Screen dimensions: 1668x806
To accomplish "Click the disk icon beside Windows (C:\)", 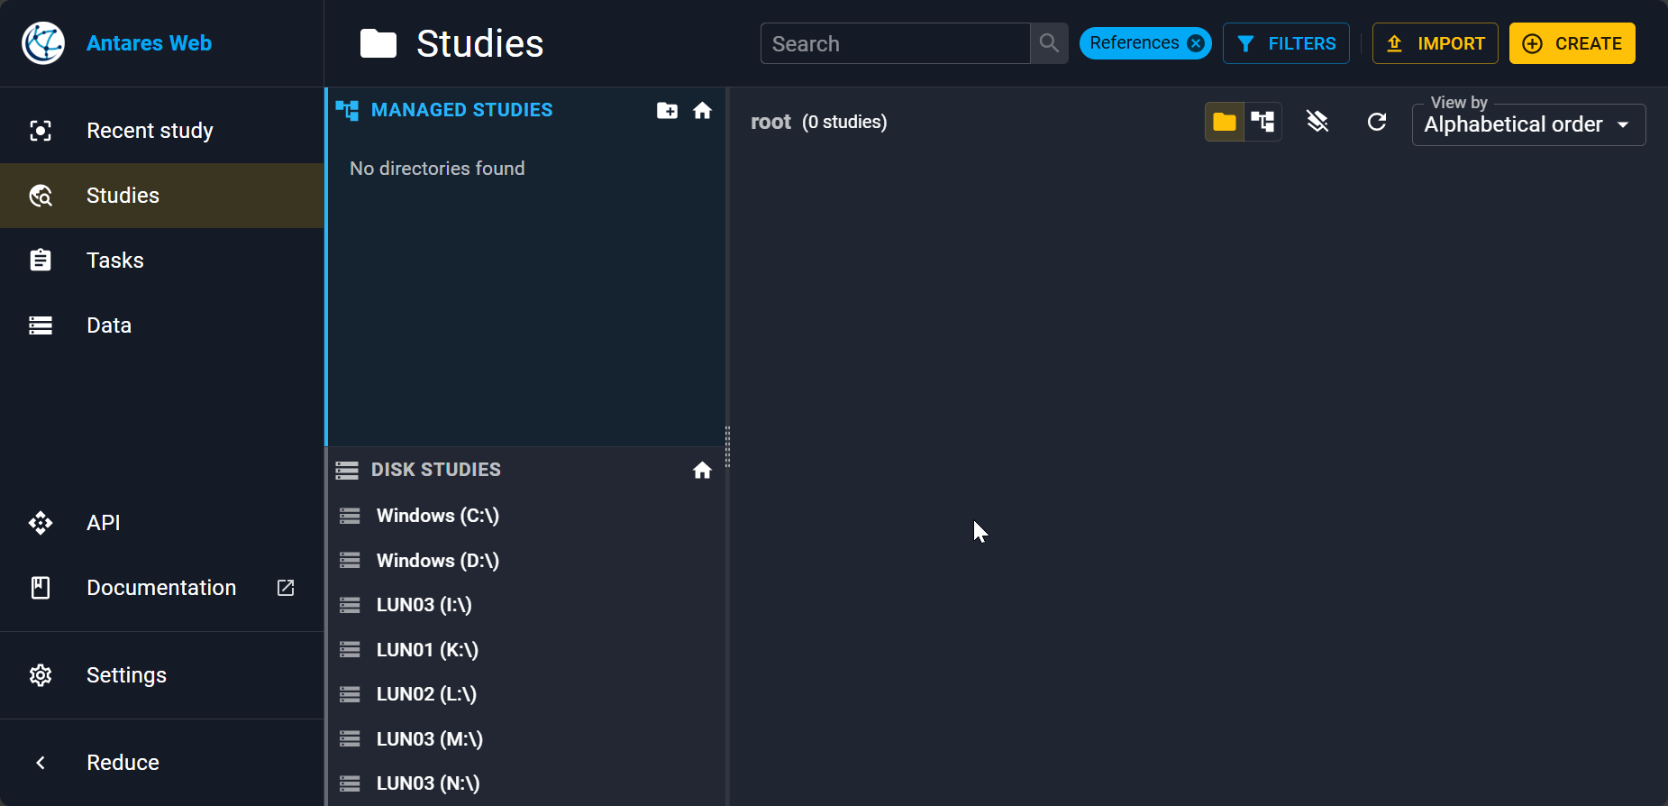I will pos(350,516).
